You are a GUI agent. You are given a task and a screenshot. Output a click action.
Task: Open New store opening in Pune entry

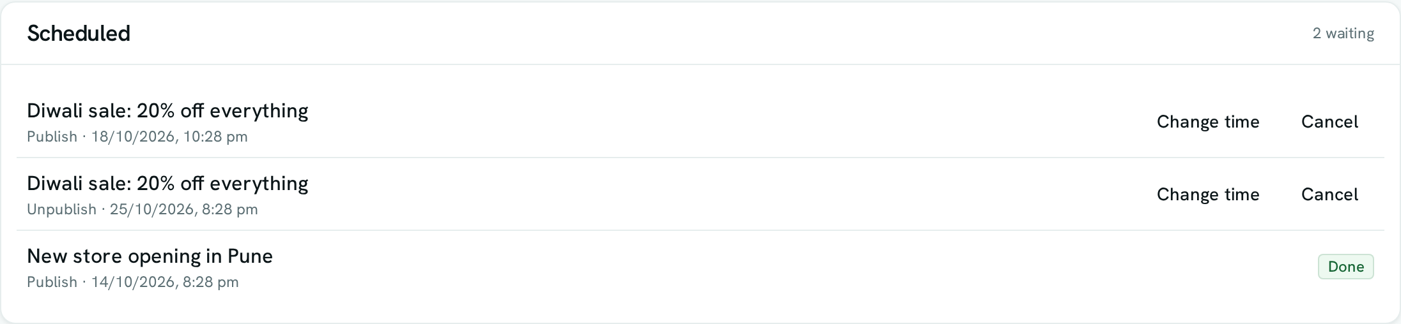click(150, 256)
